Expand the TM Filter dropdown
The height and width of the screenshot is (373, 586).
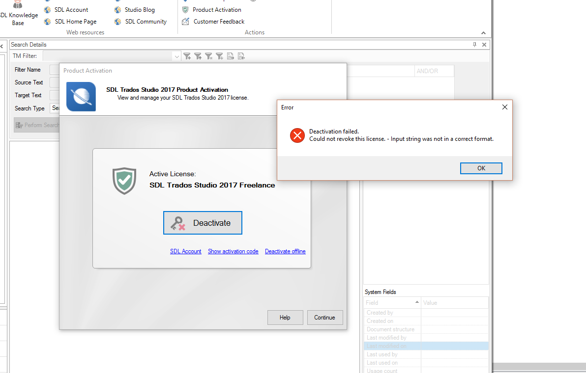177,56
